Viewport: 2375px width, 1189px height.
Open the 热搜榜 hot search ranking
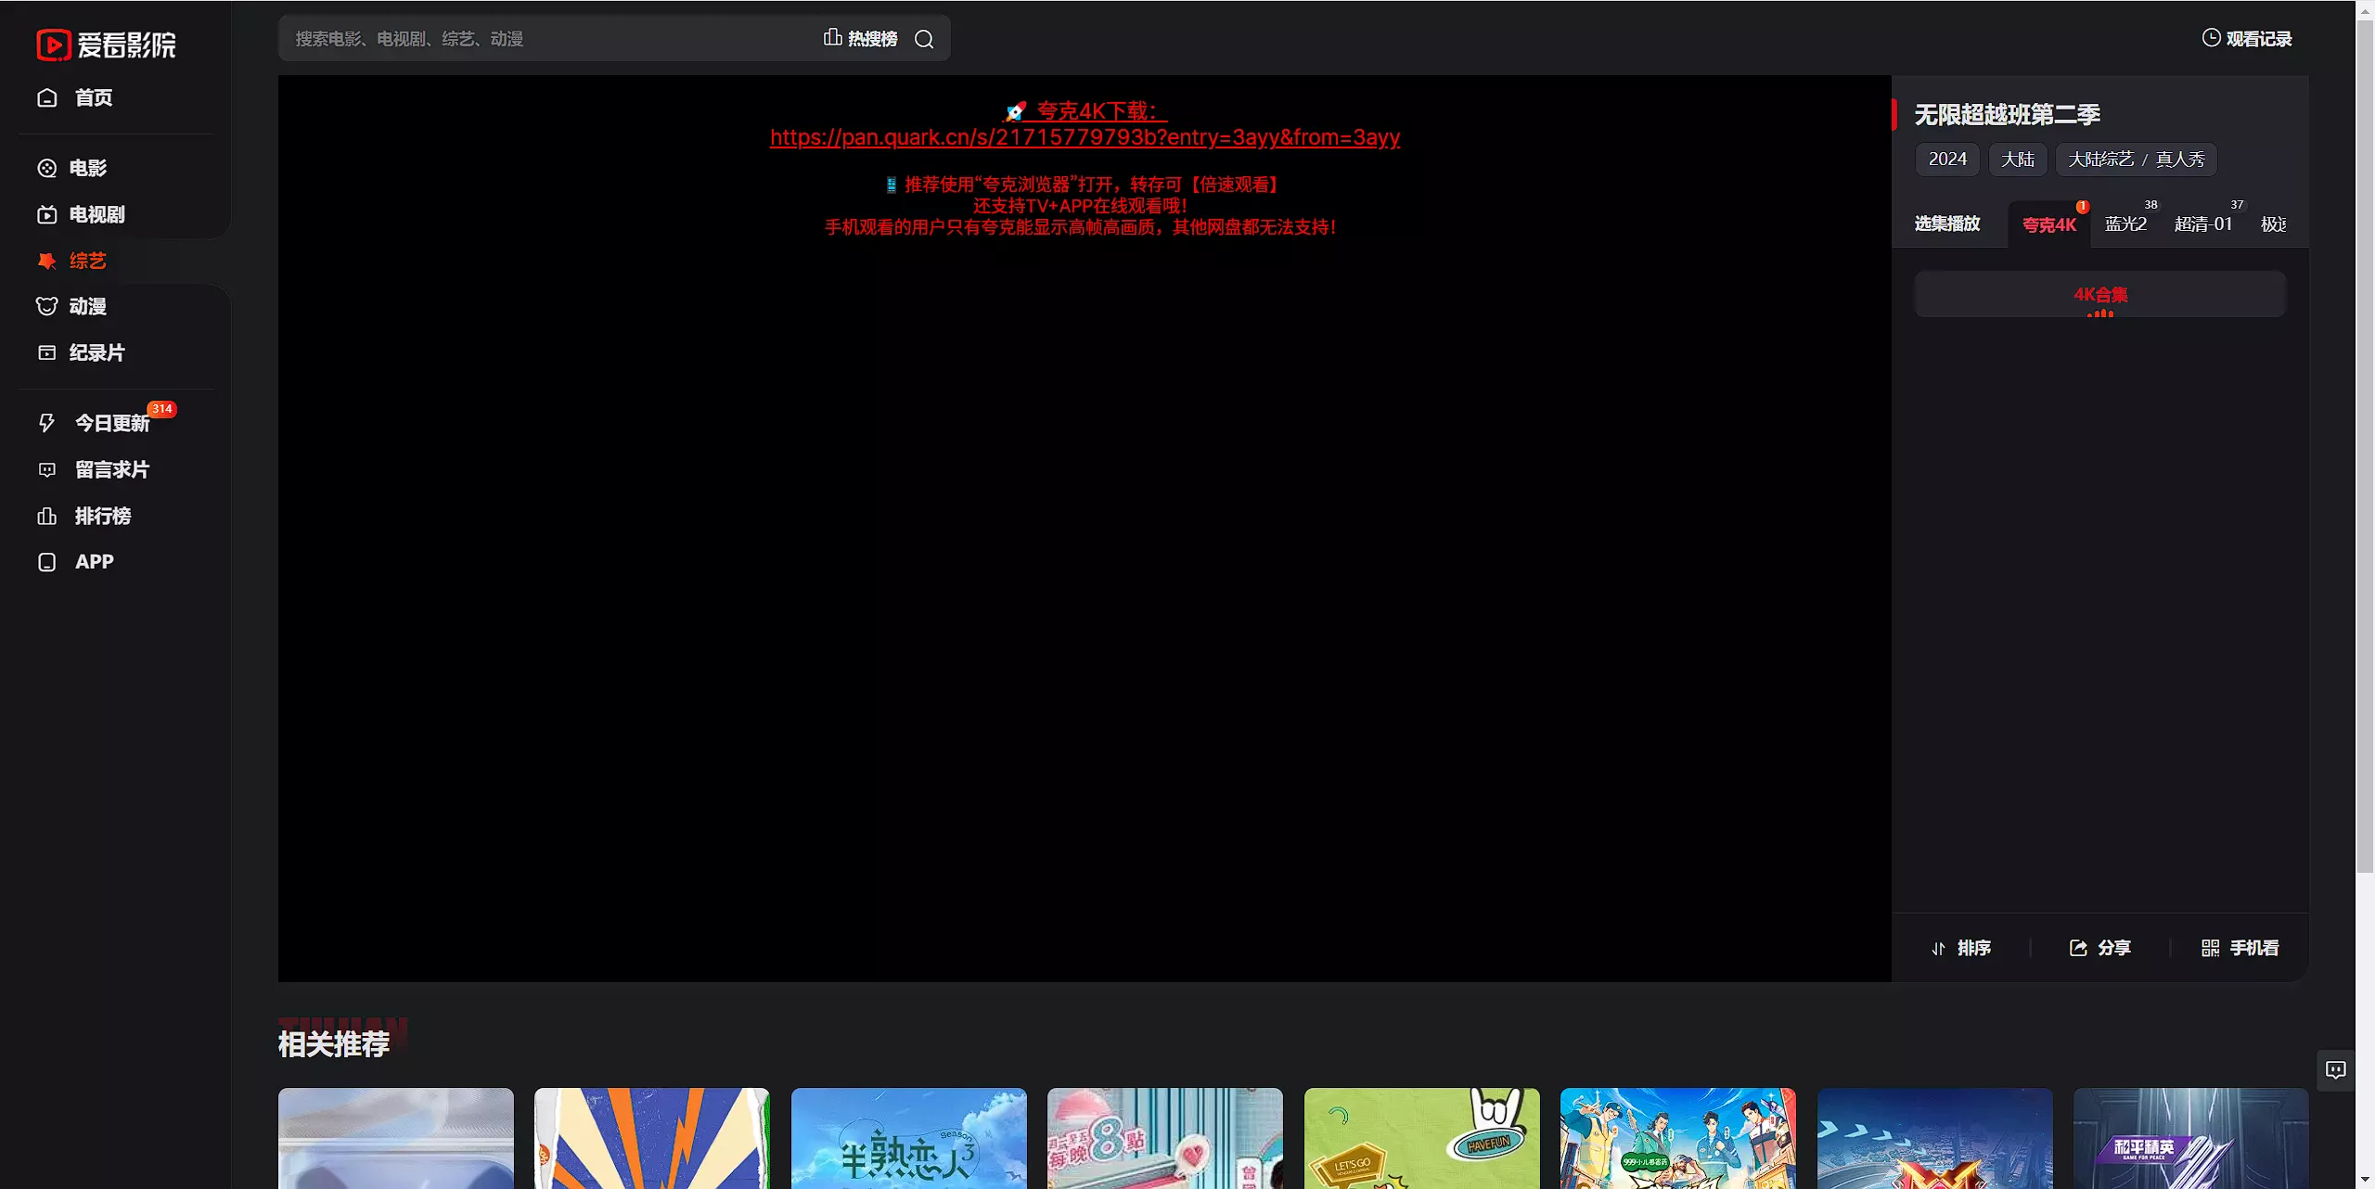[x=861, y=39]
